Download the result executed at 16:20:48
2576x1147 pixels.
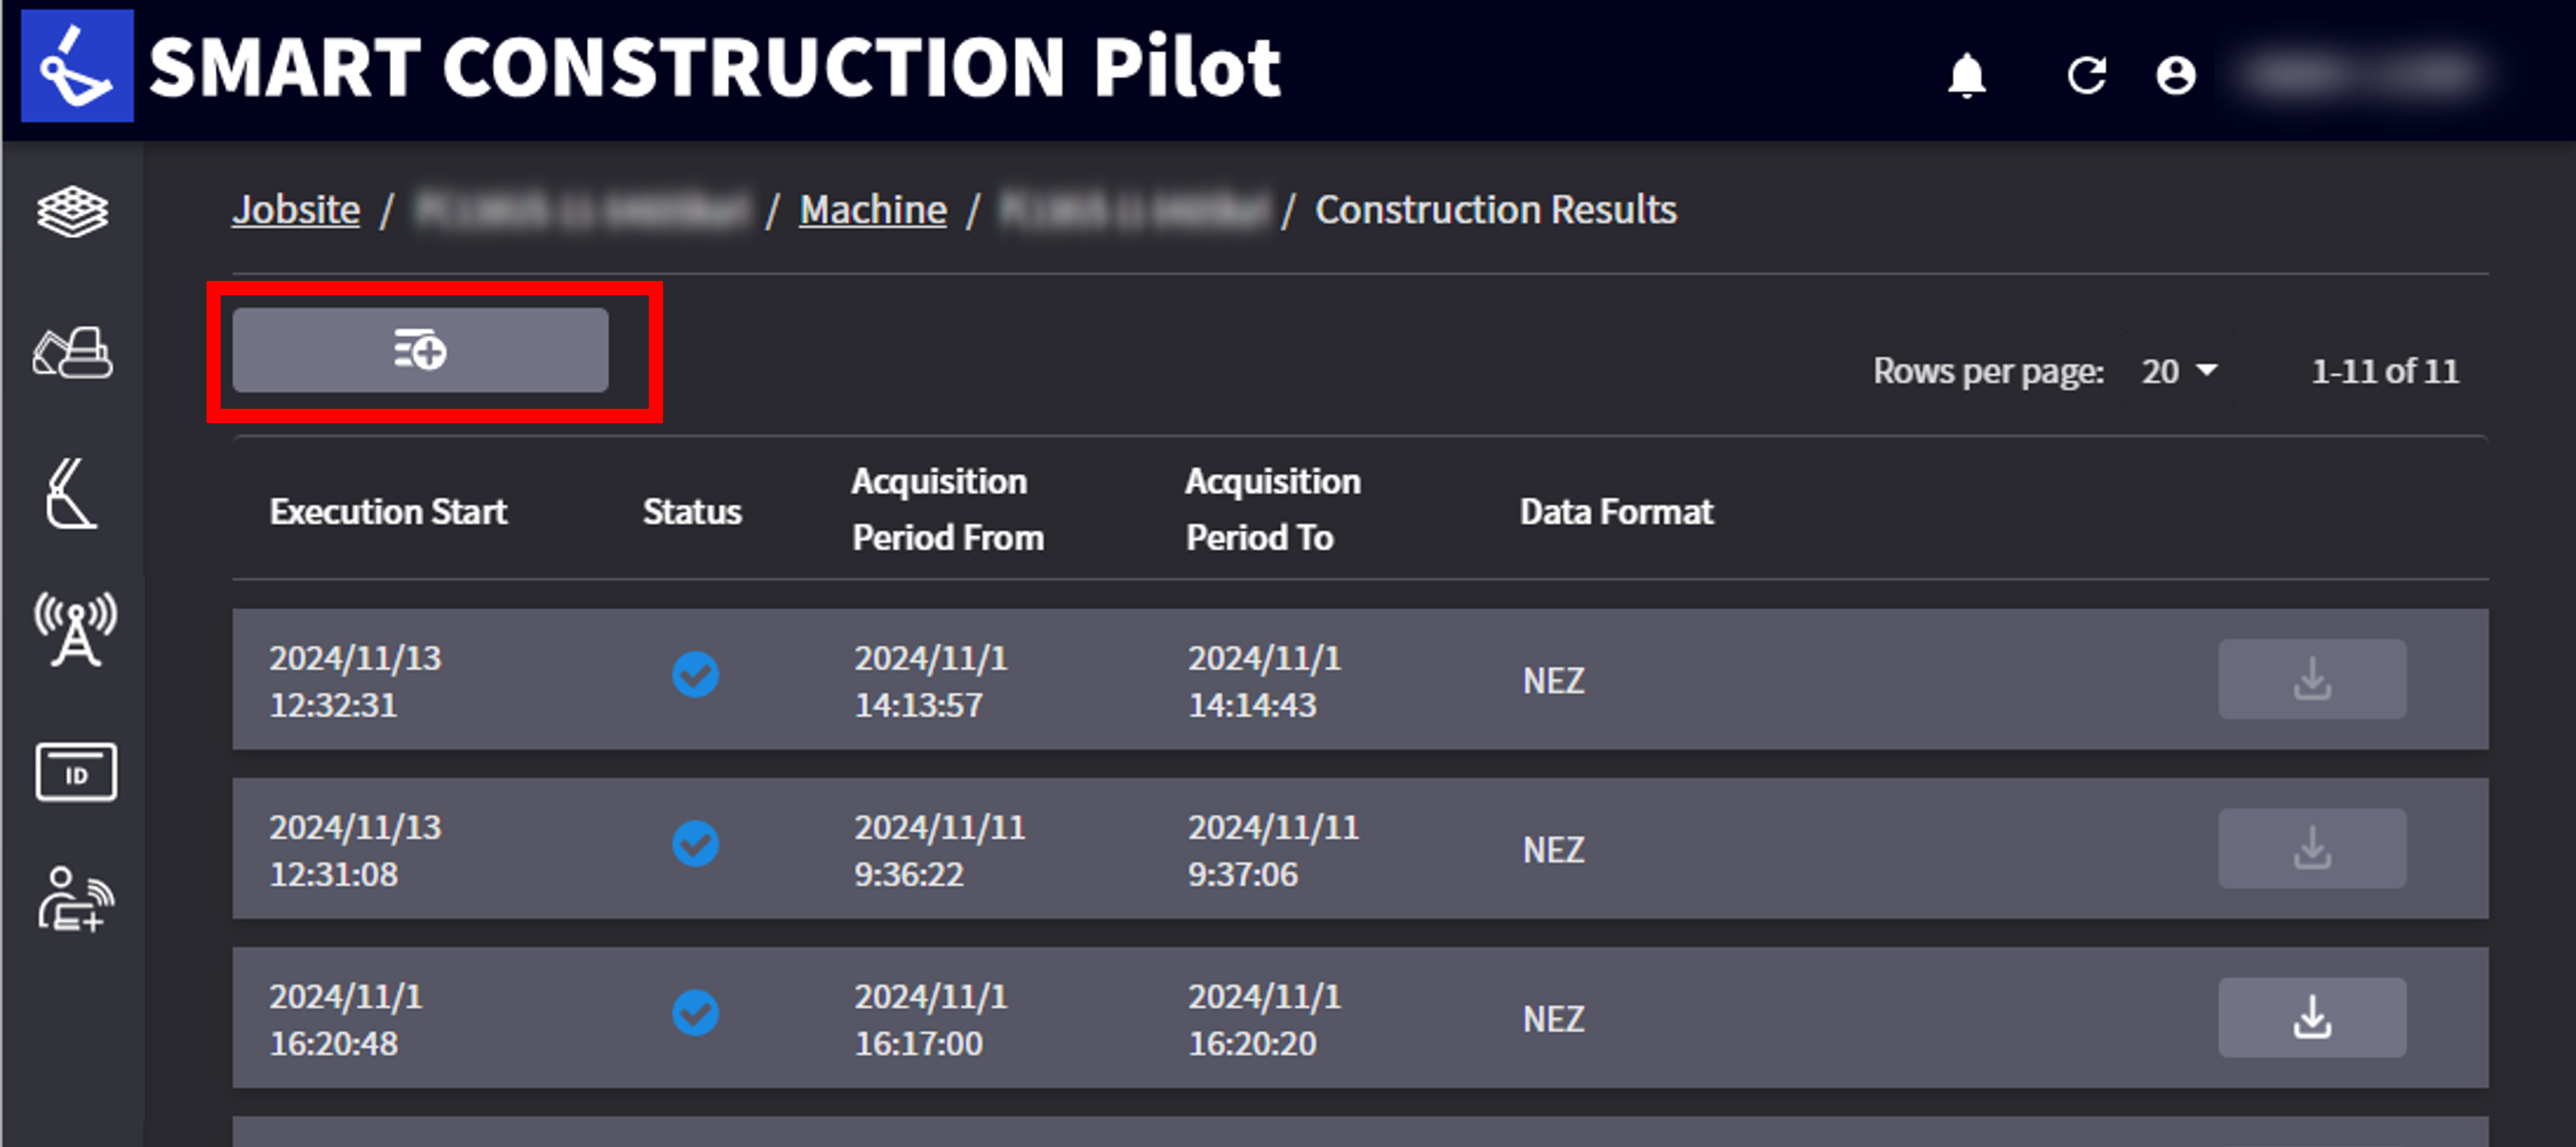[2311, 1017]
